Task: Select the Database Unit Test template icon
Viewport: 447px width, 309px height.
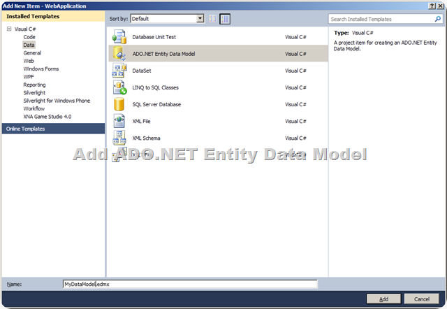Action: click(119, 37)
